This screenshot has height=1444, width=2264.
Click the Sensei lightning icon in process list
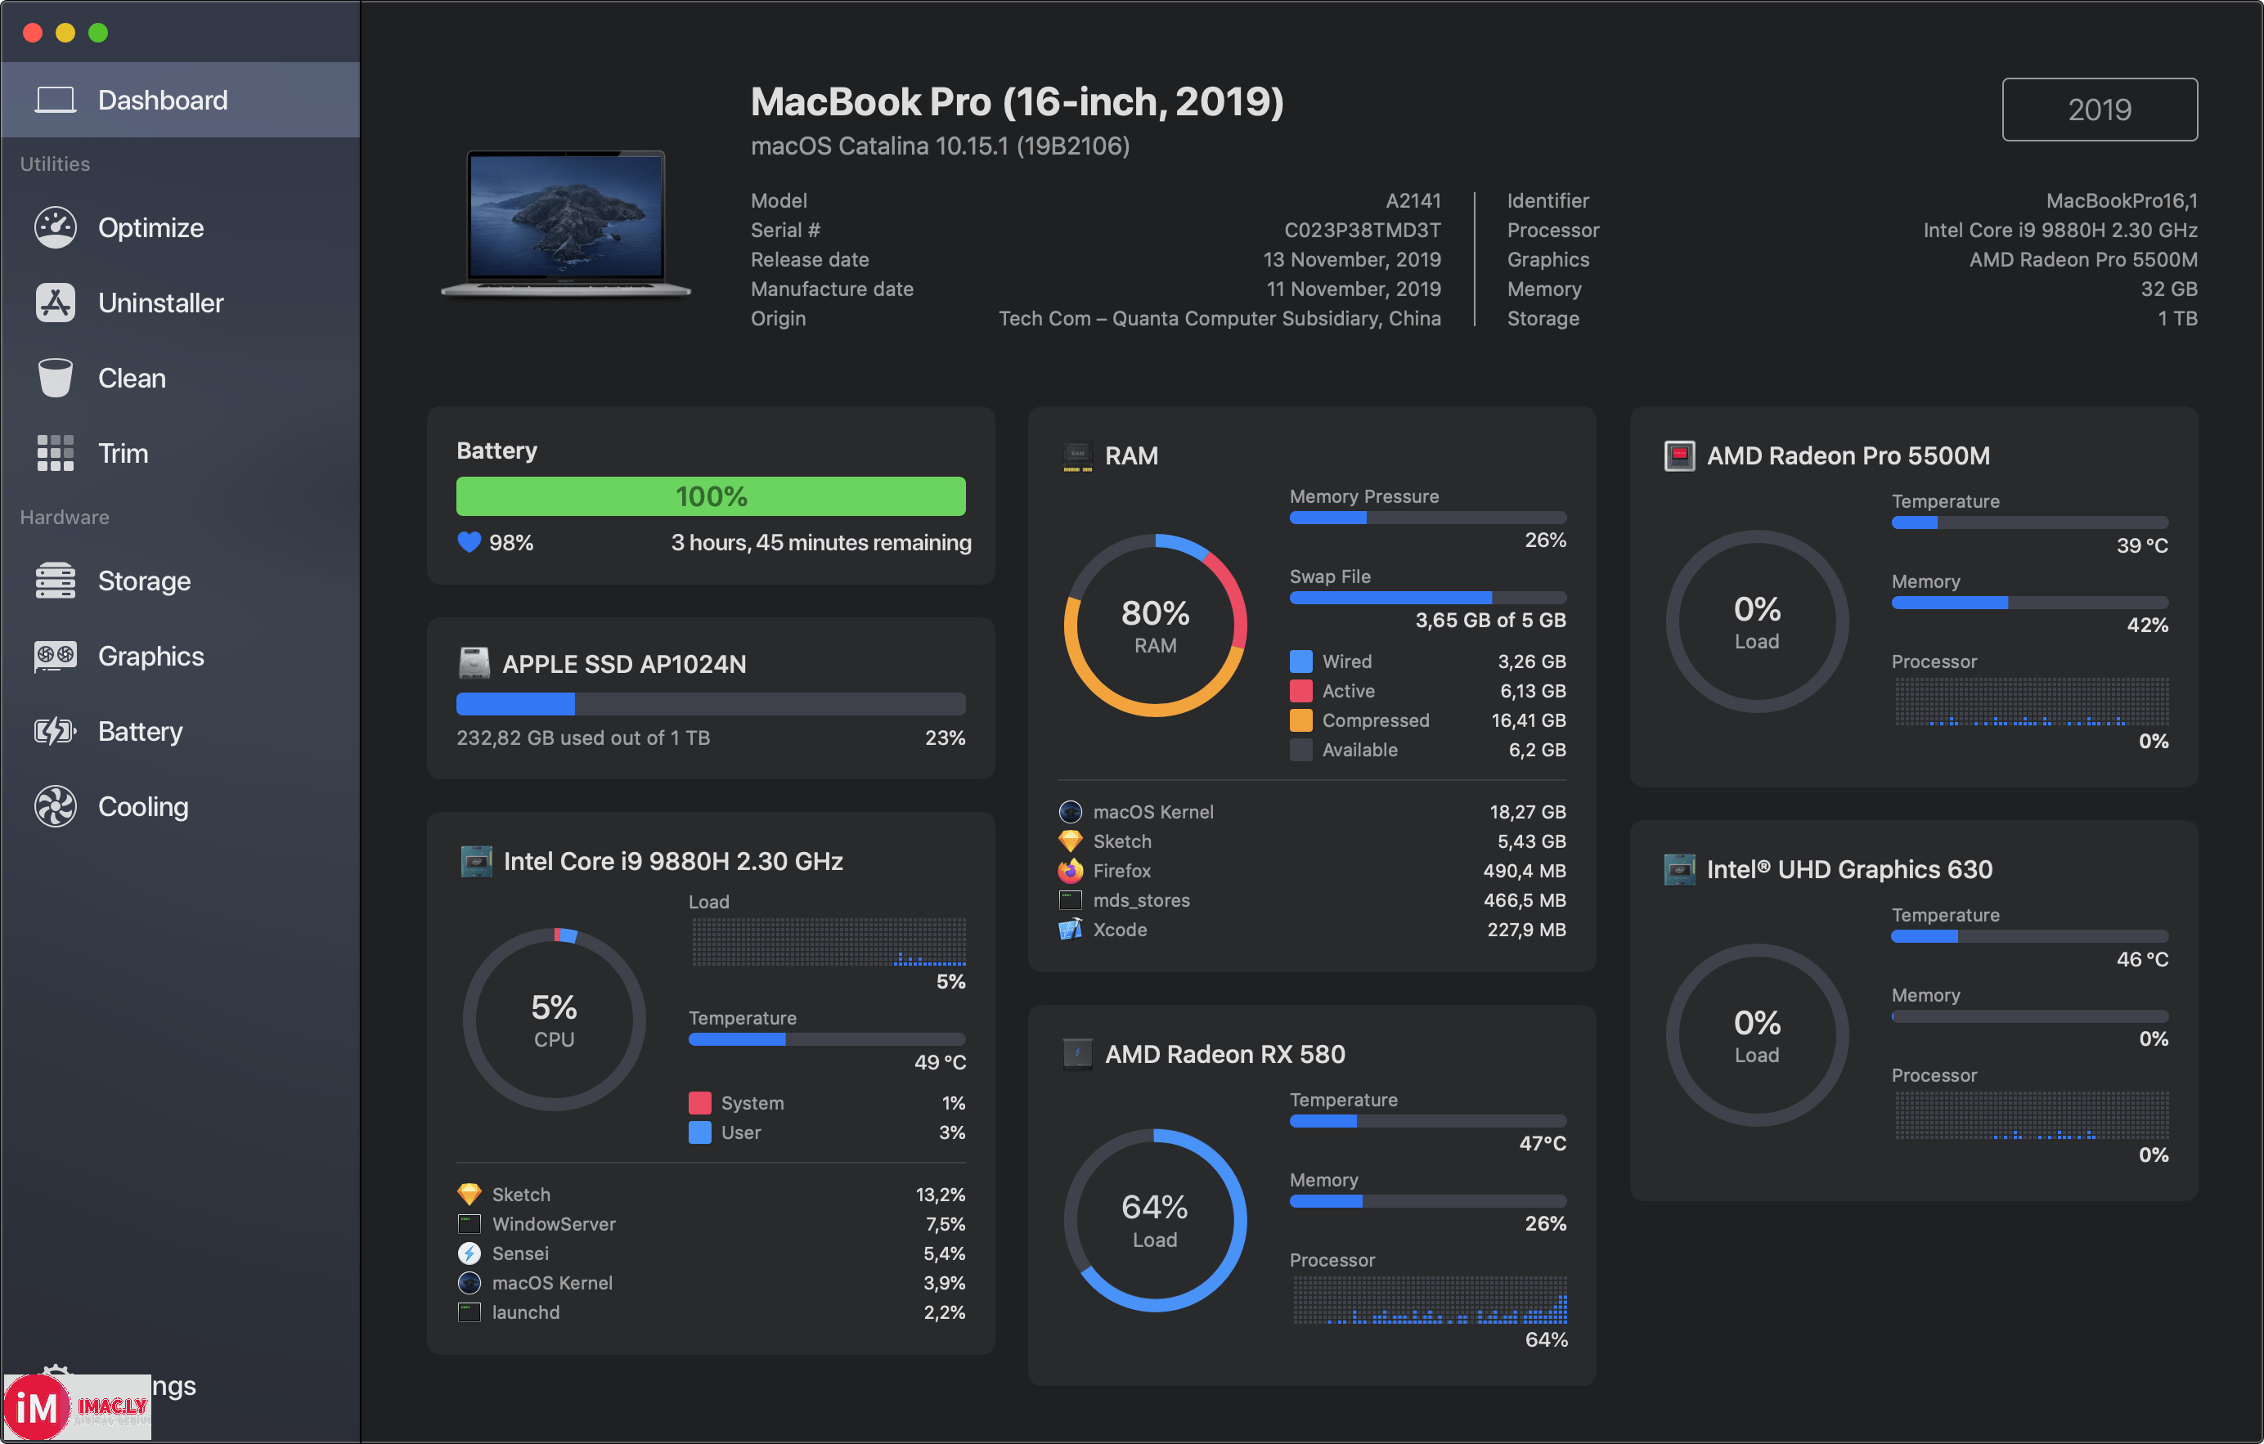tap(469, 1253)
